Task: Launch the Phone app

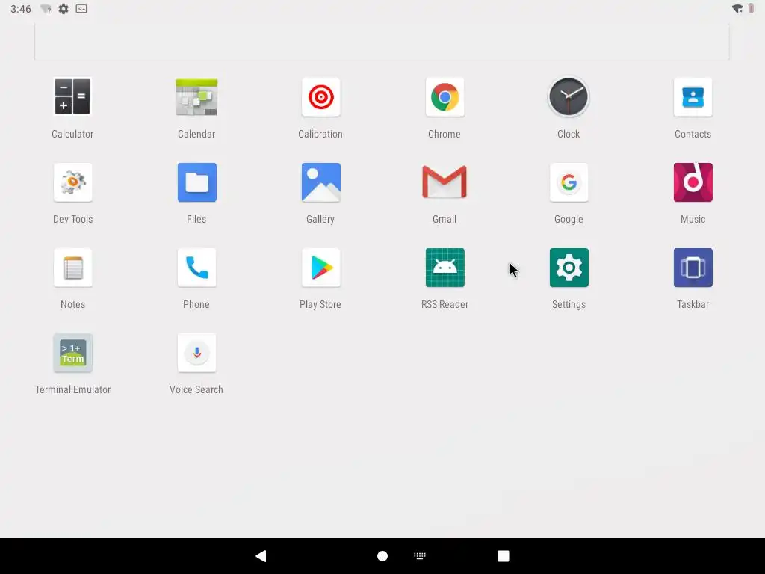Action: [196, 268]
